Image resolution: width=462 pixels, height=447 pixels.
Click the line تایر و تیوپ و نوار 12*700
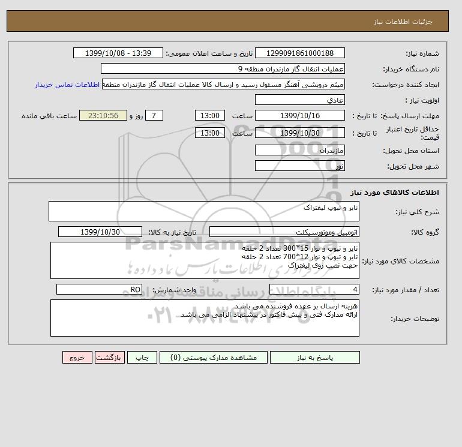pos(299,257)
